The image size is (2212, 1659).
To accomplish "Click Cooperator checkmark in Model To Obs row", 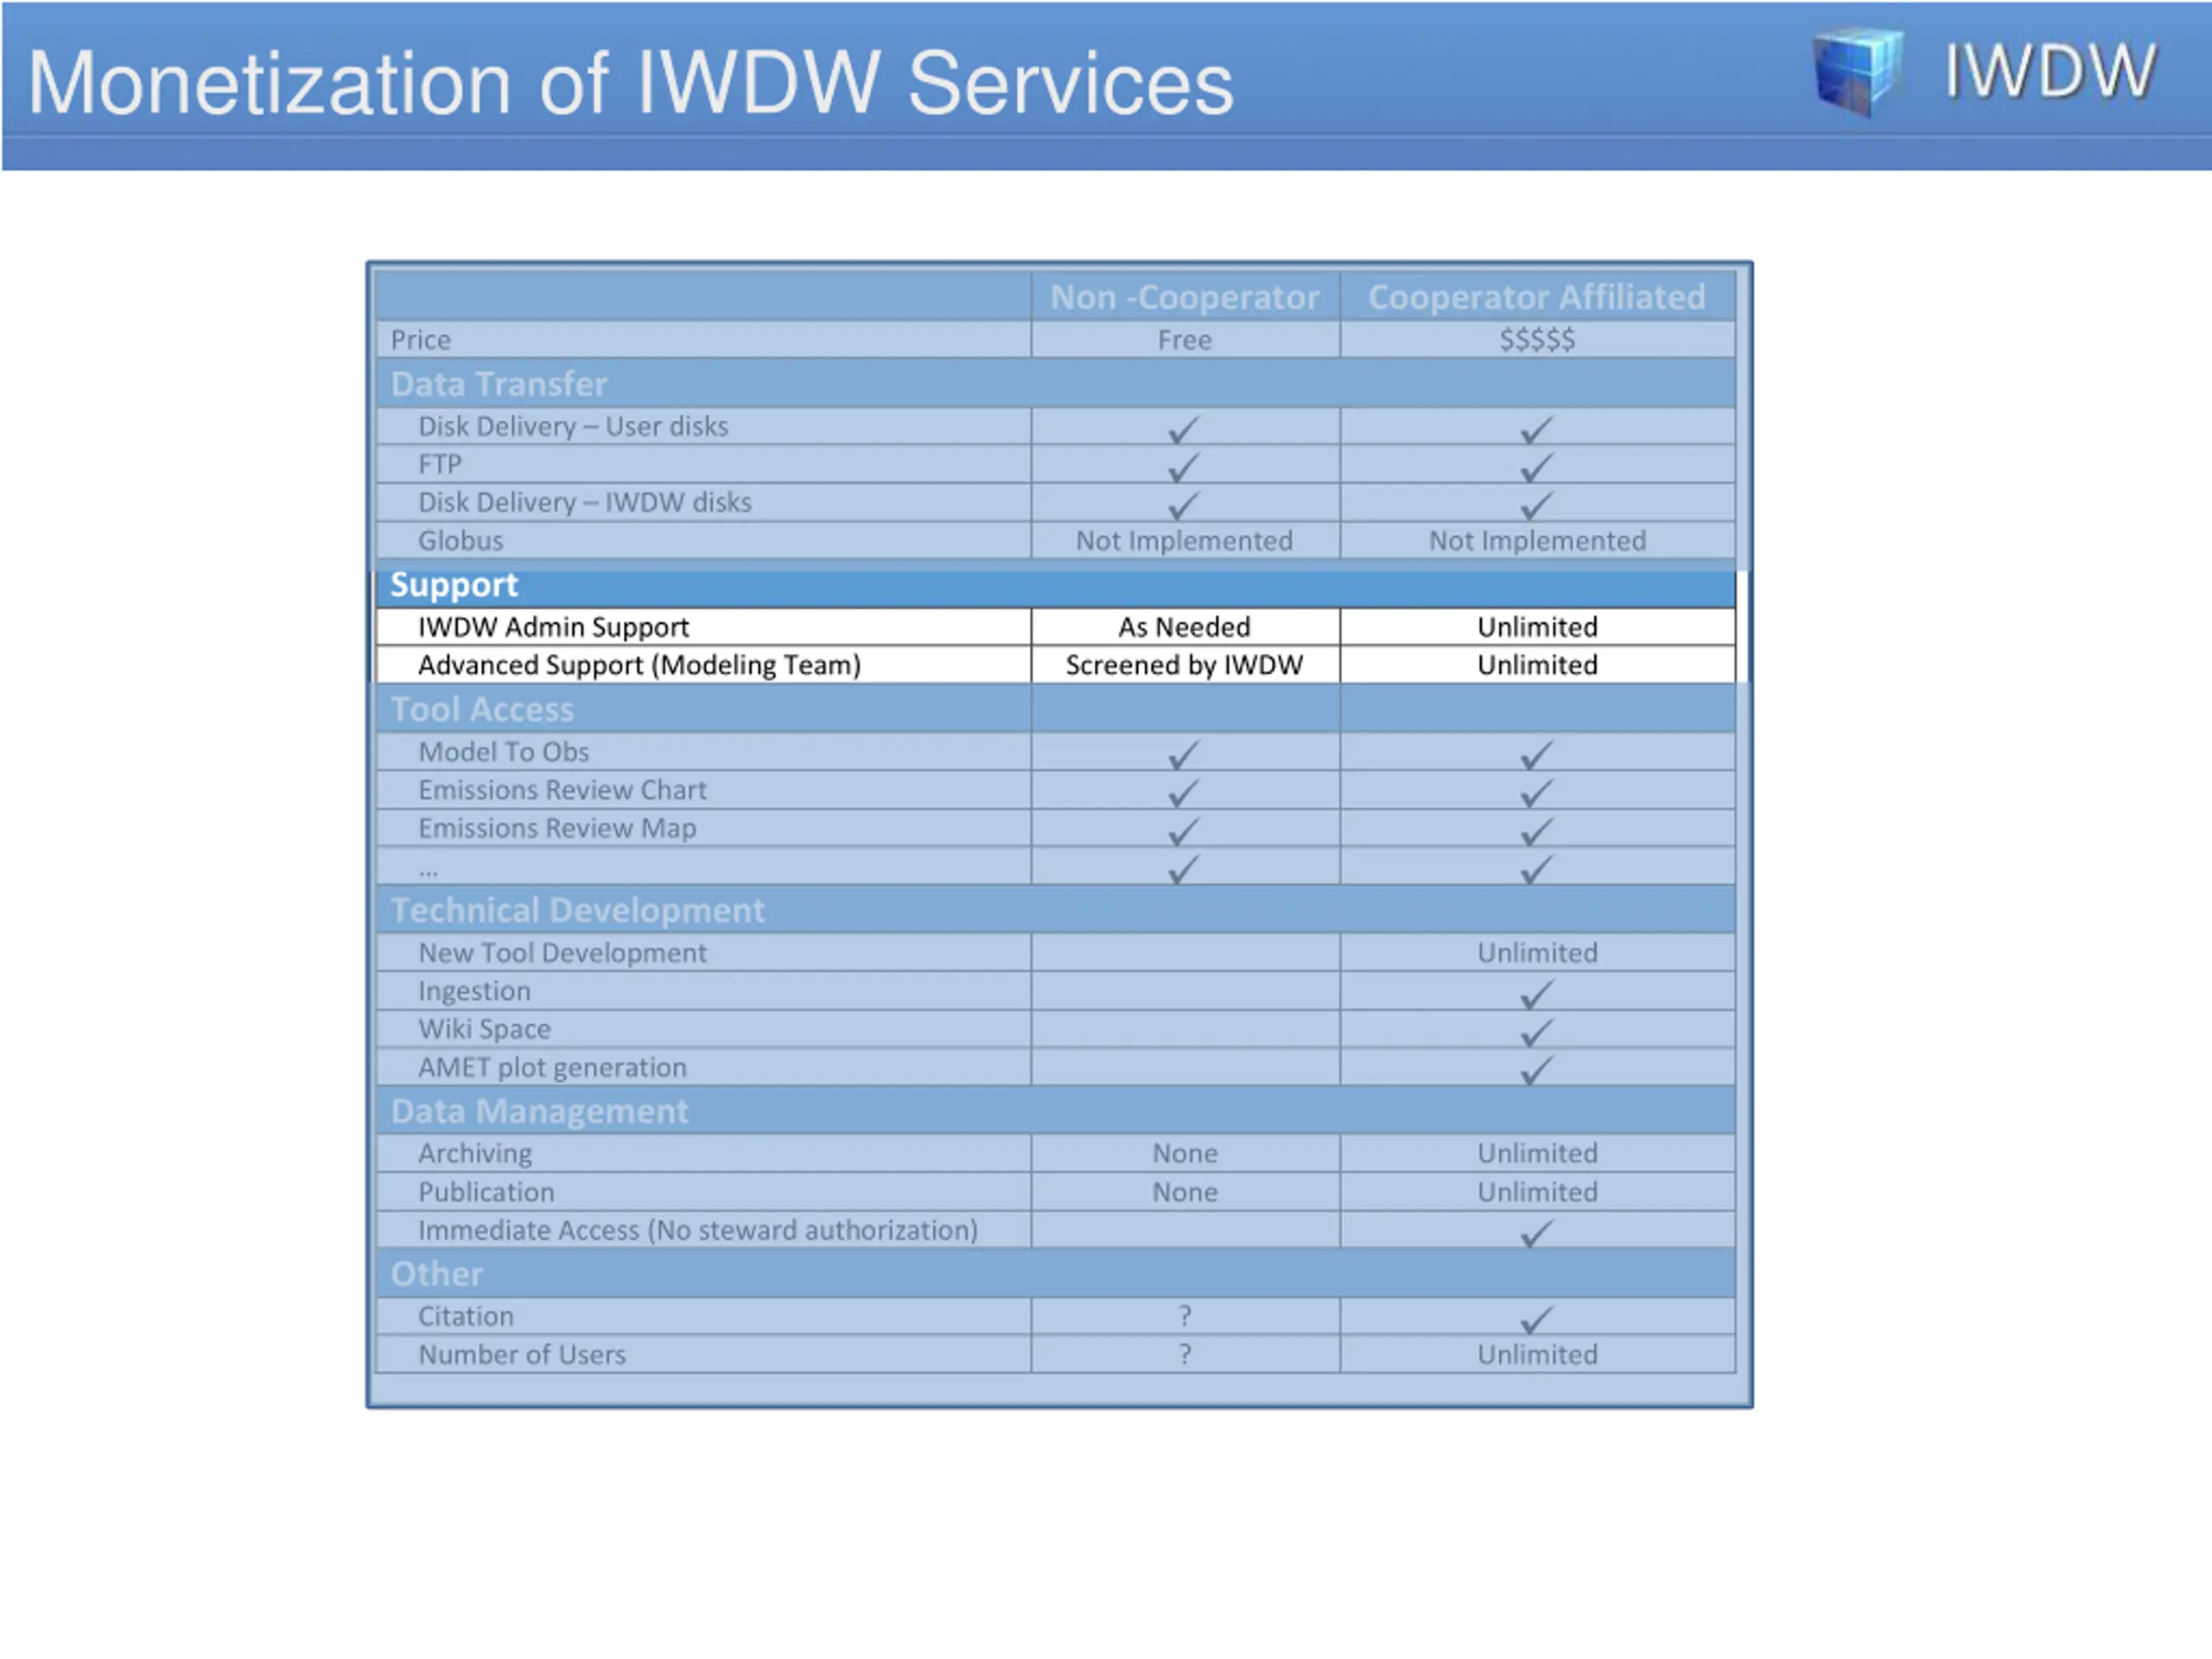I will pyautogui.click(x=1536, y=755).
